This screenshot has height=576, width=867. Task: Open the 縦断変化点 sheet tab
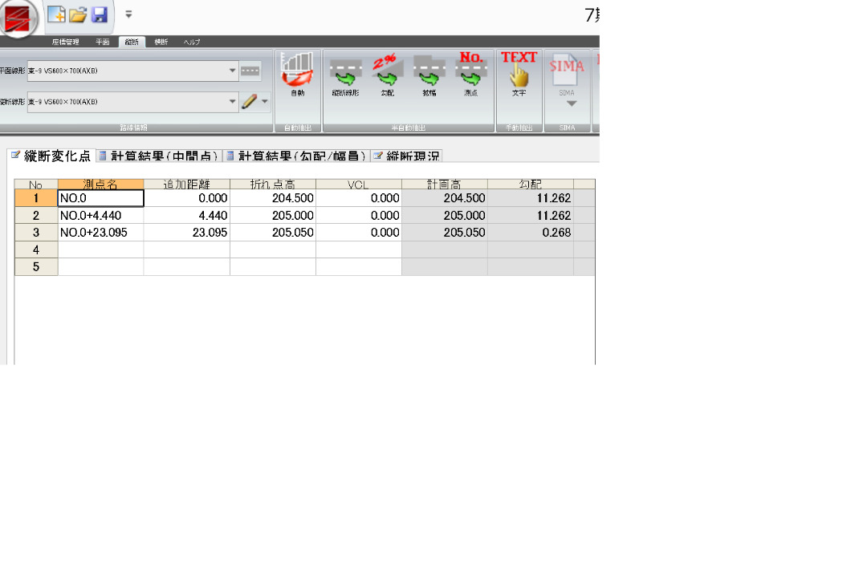pyautogui.click(x=51, y=156)
